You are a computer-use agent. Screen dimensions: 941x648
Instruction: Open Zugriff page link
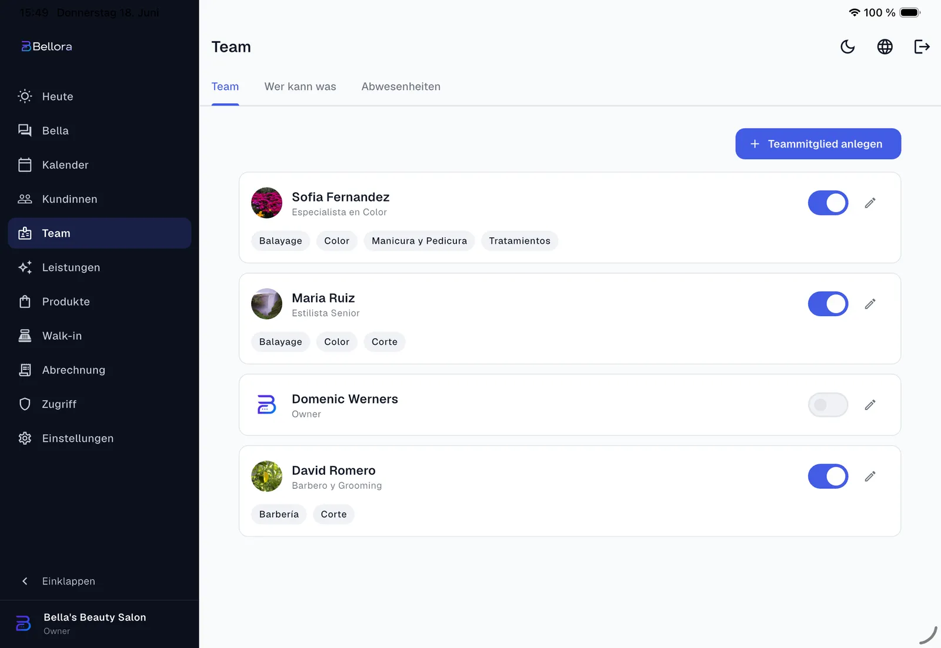coord(99,404)
